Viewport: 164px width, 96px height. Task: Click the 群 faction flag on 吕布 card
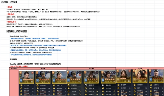point(118,80)
